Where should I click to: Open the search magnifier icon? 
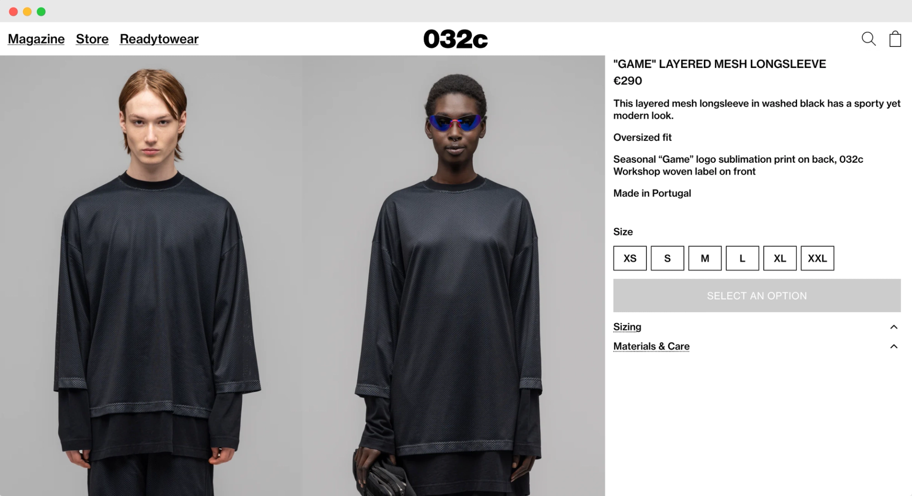(x=868, y=39)
